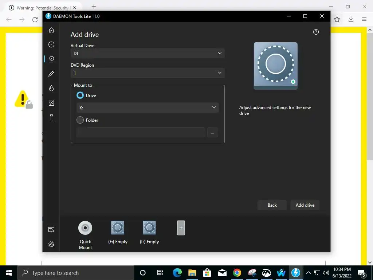This screenshot has width=373, height=280.
Task: Click the taskbar search box
Action: (x=76, y=273)
